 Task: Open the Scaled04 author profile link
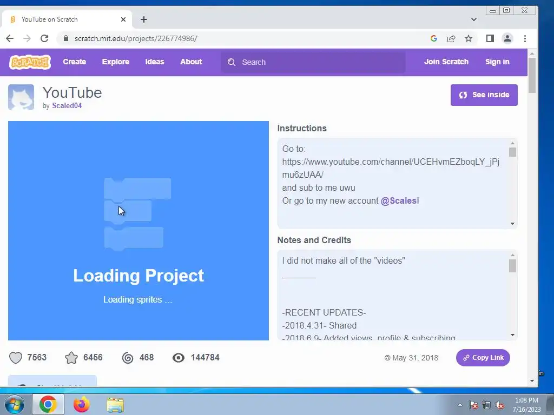[67, 105]
